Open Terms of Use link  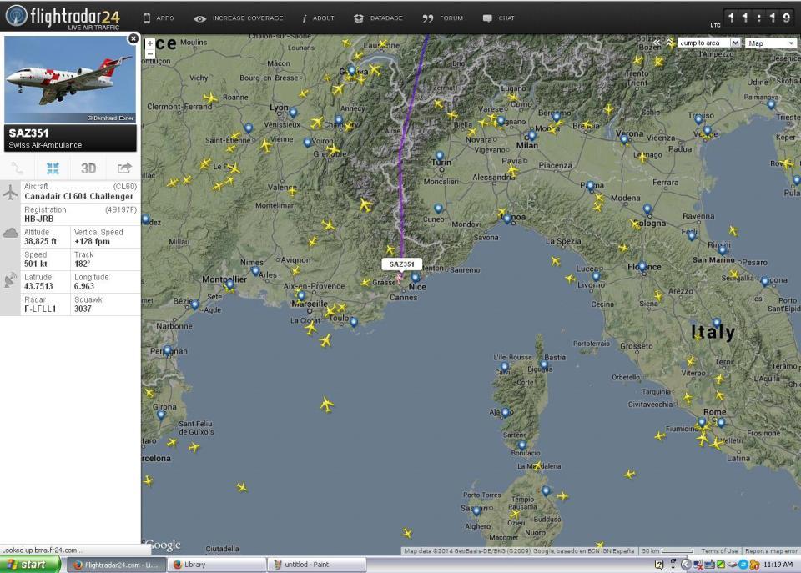click(x=719, y=551)
